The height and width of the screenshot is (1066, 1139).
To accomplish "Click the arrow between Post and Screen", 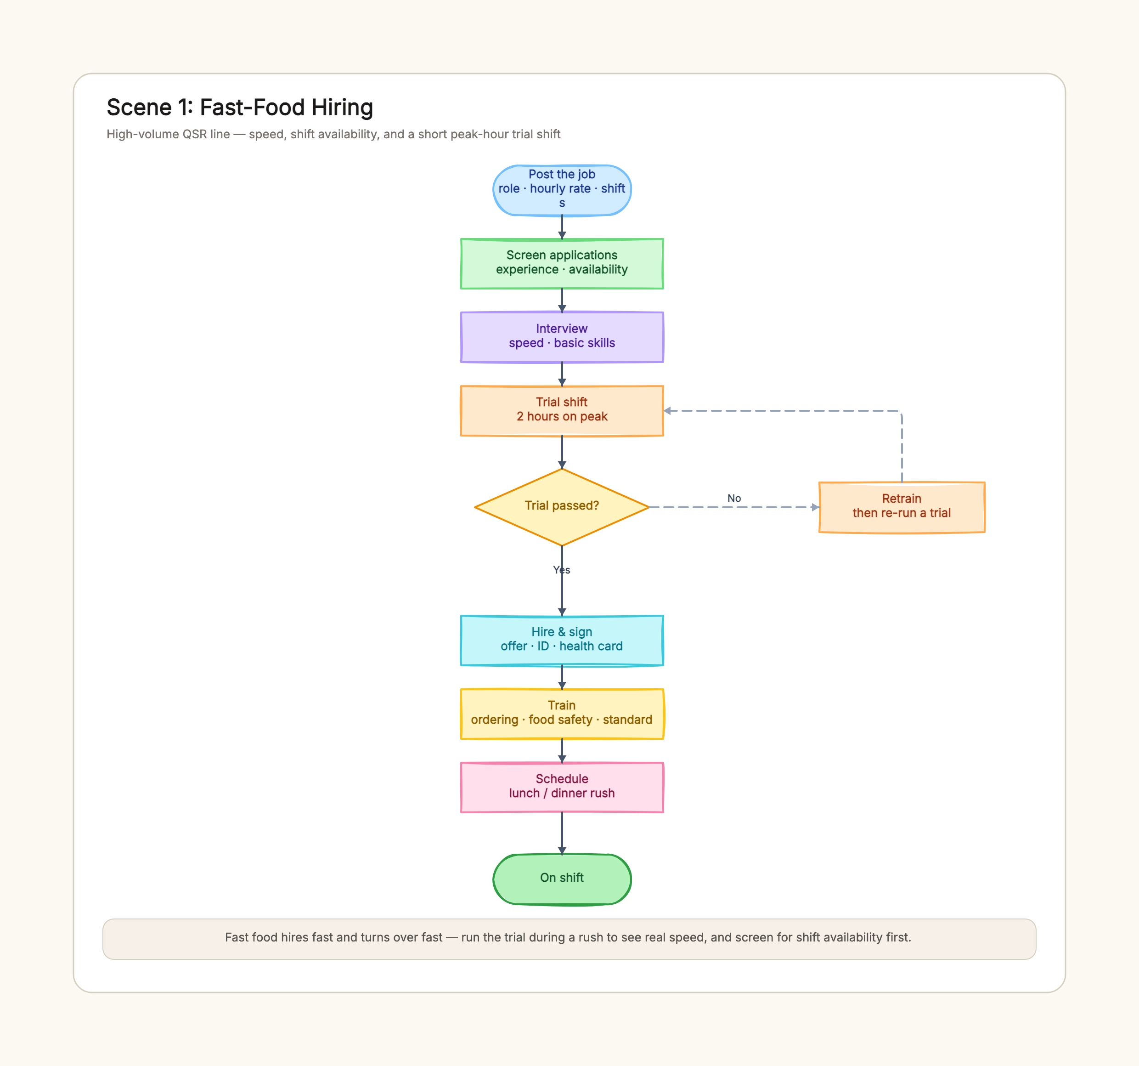I will 562,227.
